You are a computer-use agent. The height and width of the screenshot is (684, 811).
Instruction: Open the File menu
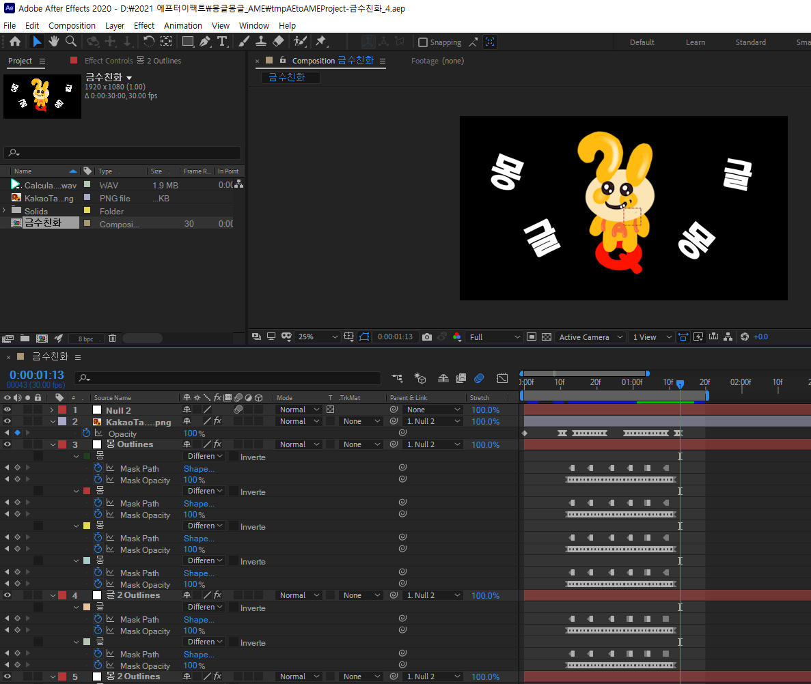tap(10, 25)
